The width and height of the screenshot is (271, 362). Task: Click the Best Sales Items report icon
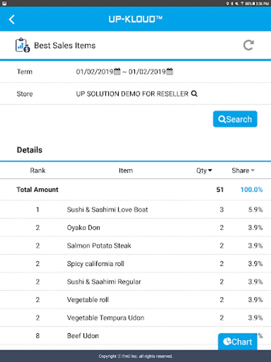pos(22,45)
